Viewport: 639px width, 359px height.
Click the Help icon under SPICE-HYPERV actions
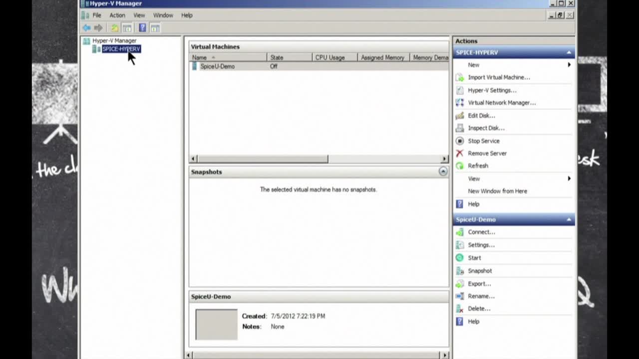(x=460, y=204)
